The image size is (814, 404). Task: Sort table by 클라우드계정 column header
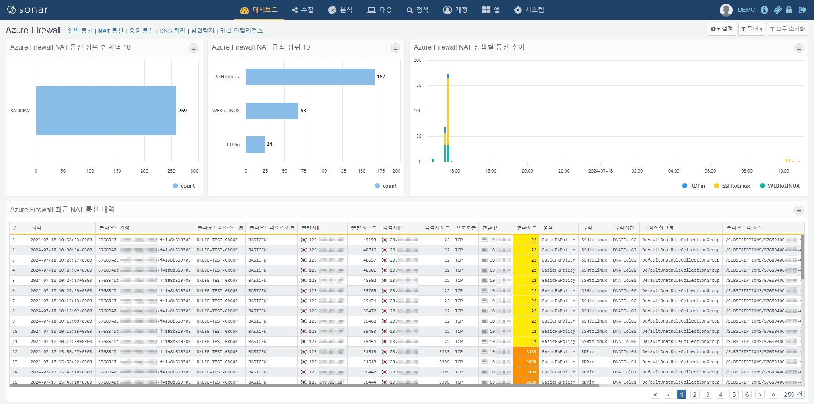pyautogui.click(x=145, y=228)
